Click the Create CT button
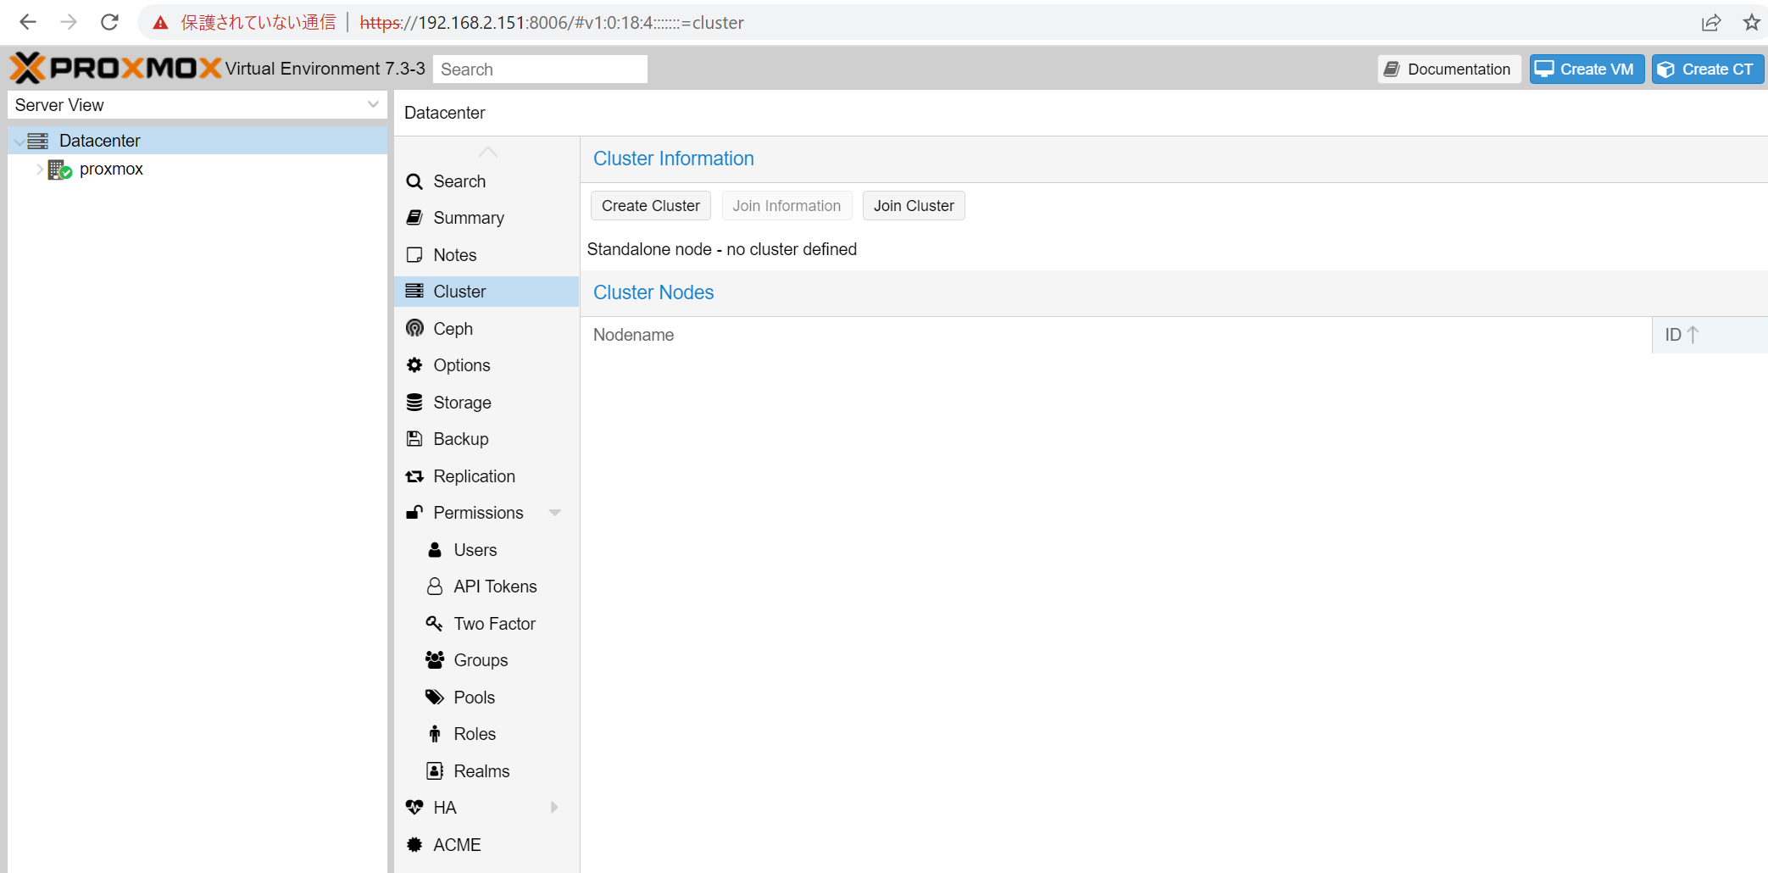This screenshot has width=1768, height=873. (1707, 69)
